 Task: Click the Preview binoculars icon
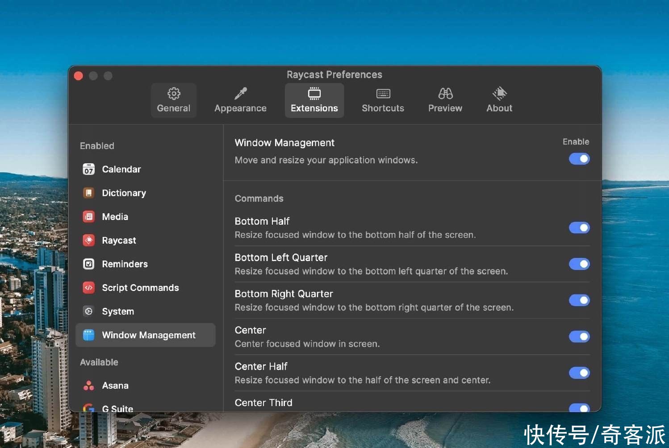(x=445, y=93)
